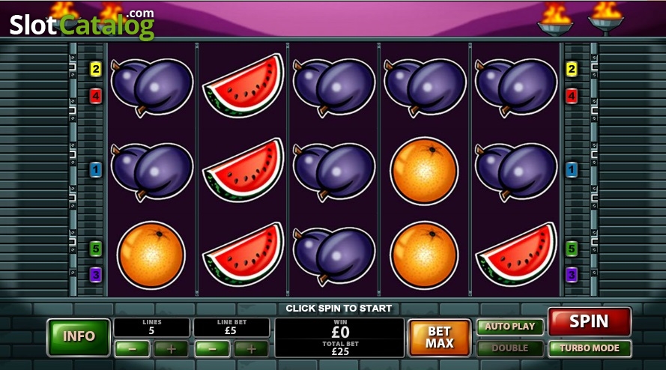The width and height of the screenshot is (666, 370).
Task: Click the yellow payline 2 marker on right
Action: click(x=572, y=69)
